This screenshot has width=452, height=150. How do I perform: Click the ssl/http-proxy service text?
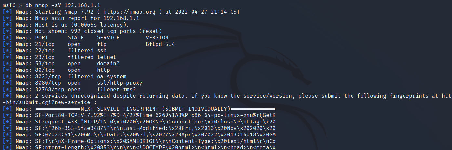click(120, 83)
